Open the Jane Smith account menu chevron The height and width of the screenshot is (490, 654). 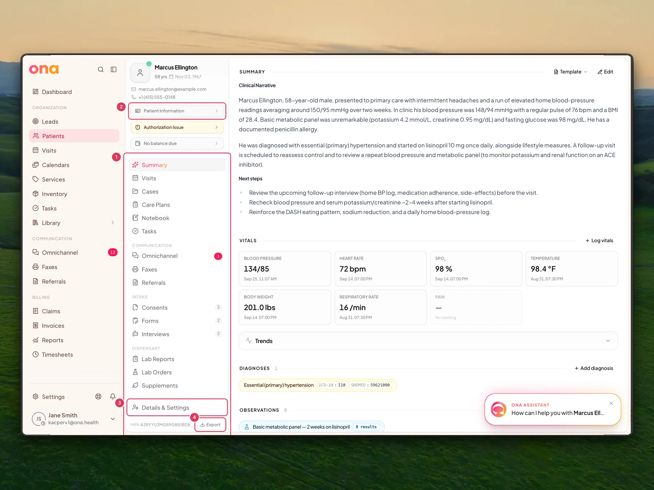click(x=113, y=419)
